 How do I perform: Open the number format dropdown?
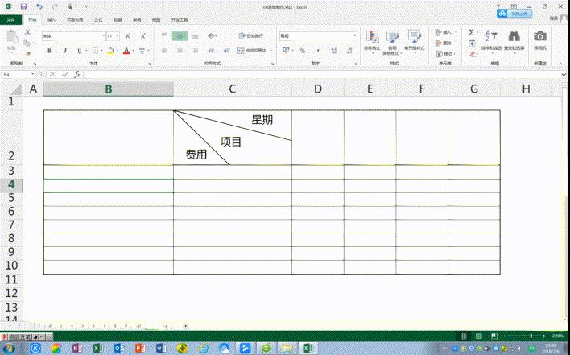coord(355,36)
